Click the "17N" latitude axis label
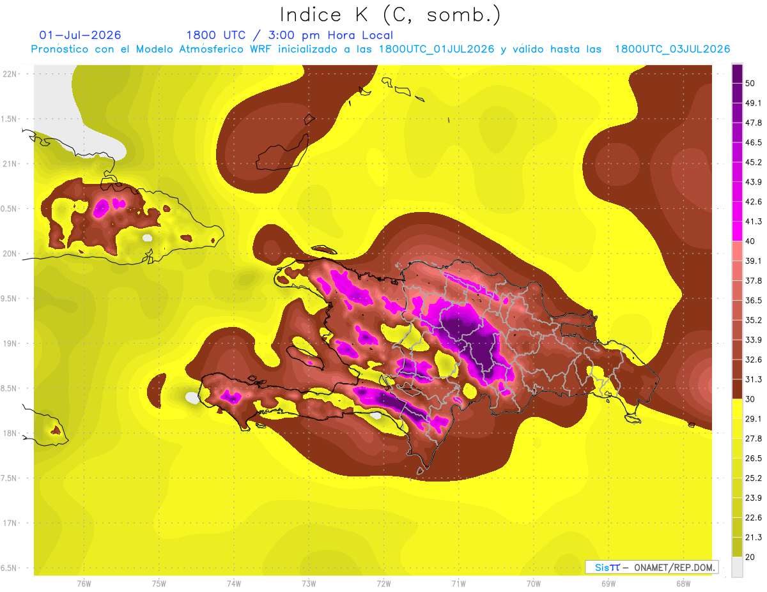 point(10,523)
